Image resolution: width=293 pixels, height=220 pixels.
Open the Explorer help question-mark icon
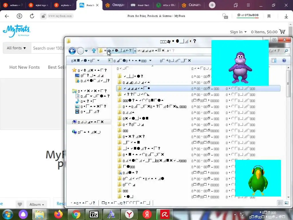point(284,60)
